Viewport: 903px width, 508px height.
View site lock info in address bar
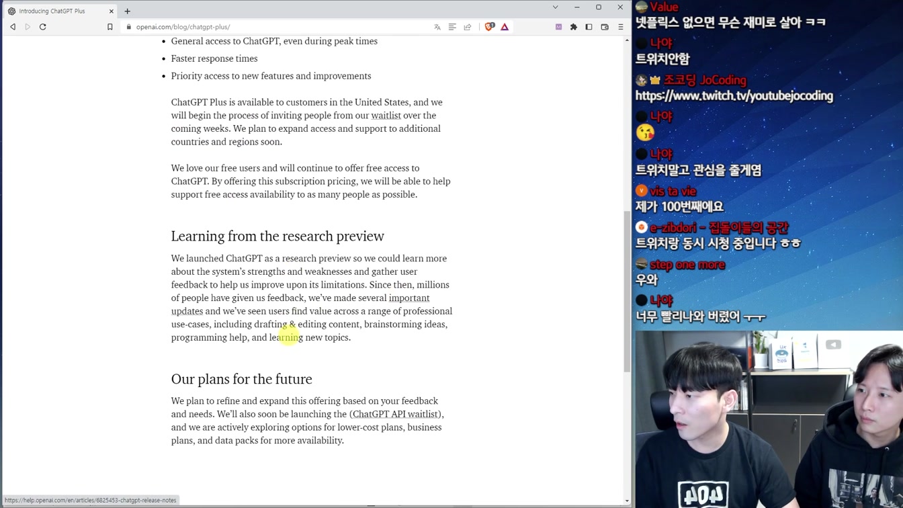pyautogui.click(x=129, y=27)
